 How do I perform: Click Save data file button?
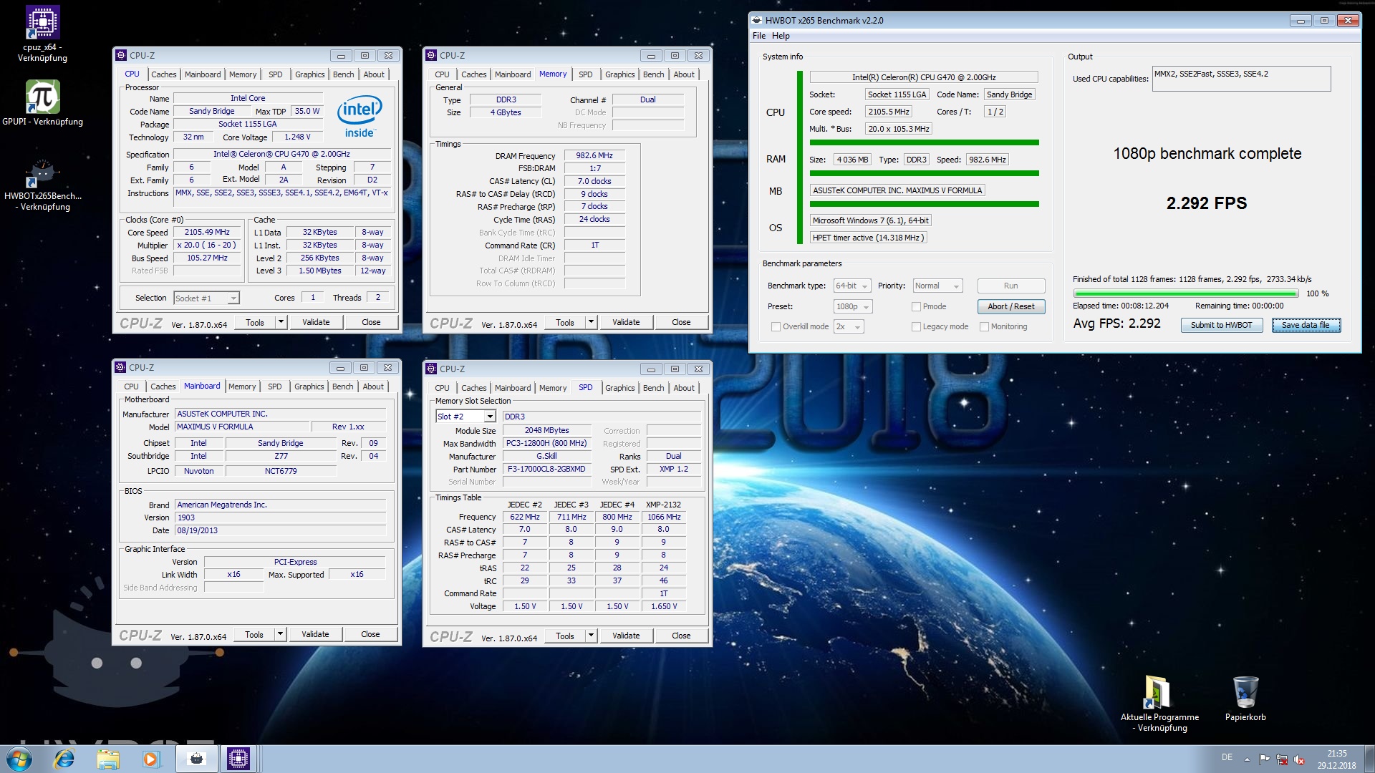(1306, 325)
